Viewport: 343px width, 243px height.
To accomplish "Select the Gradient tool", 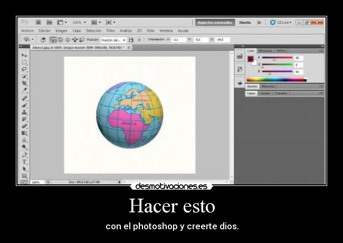I will tap(24, 133).
